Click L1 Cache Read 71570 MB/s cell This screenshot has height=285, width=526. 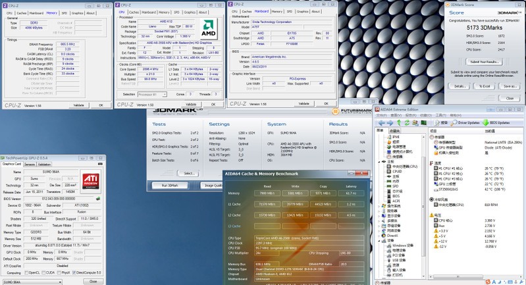pyautogui.click(x=267, y=204)
